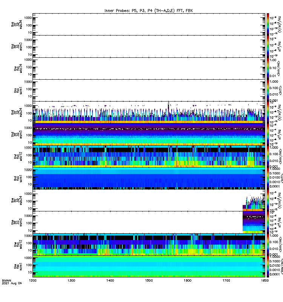283x302 pixels.
Task: Click the '1.00' color scale label of tha fbk edc34
Action: pos(273,60)
